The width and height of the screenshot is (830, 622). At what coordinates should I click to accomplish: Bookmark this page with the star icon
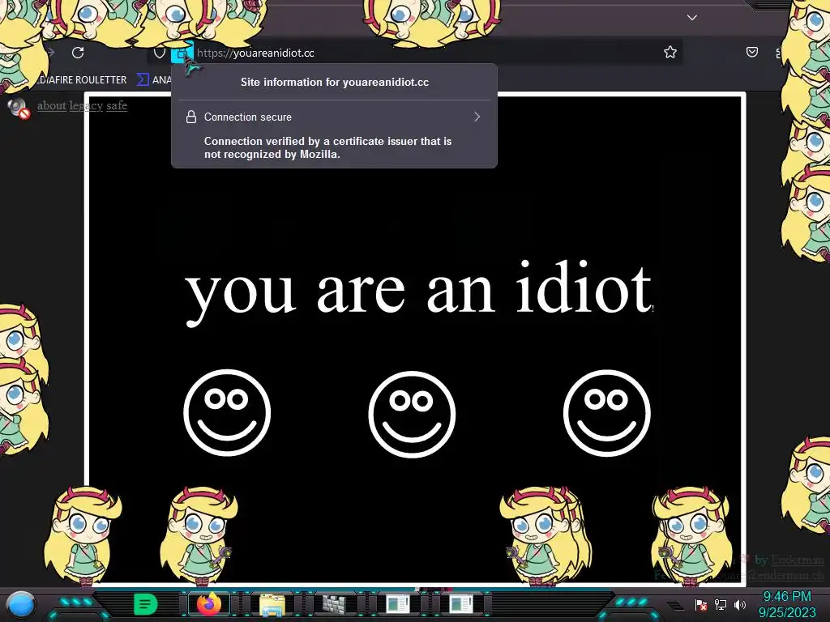pos(670,52)
